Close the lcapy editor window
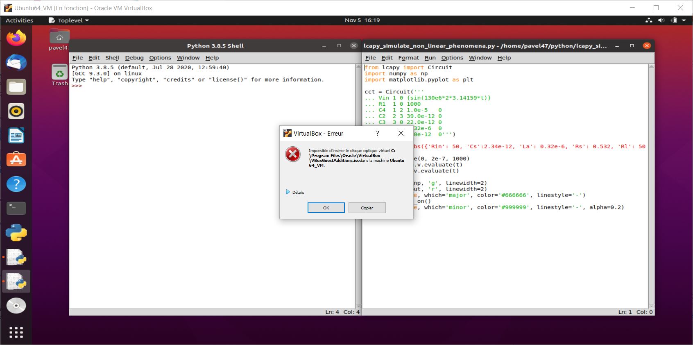This screenshot has width=693, height=345. tap(647, 45)
